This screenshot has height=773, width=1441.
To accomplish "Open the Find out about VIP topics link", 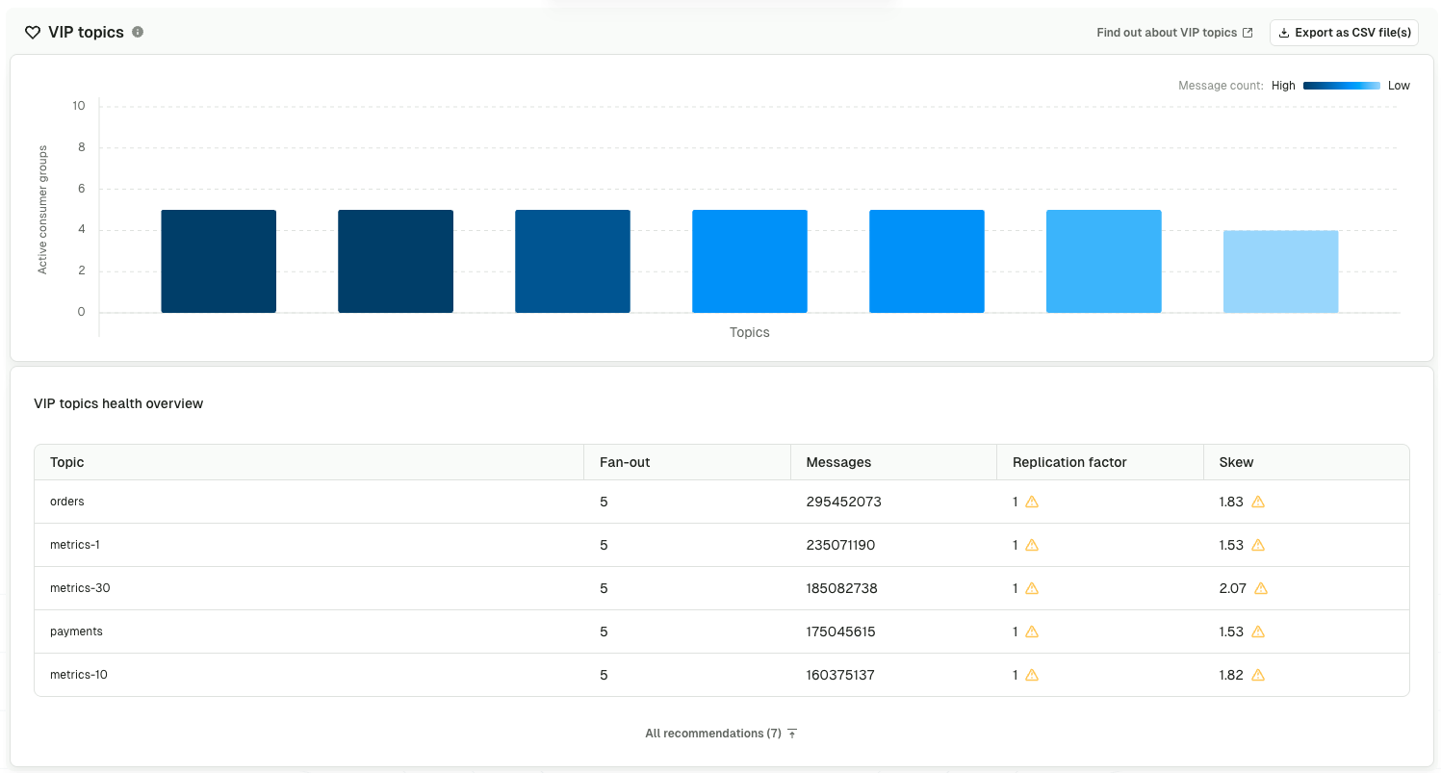I will (x=1168, y=32).
